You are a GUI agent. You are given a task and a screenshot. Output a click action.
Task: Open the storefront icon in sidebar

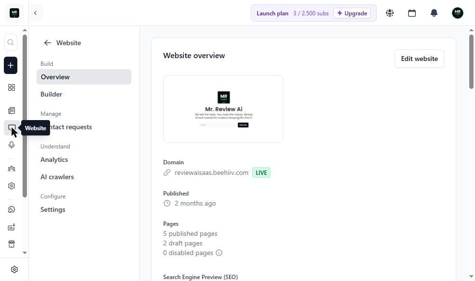point(12,244)
